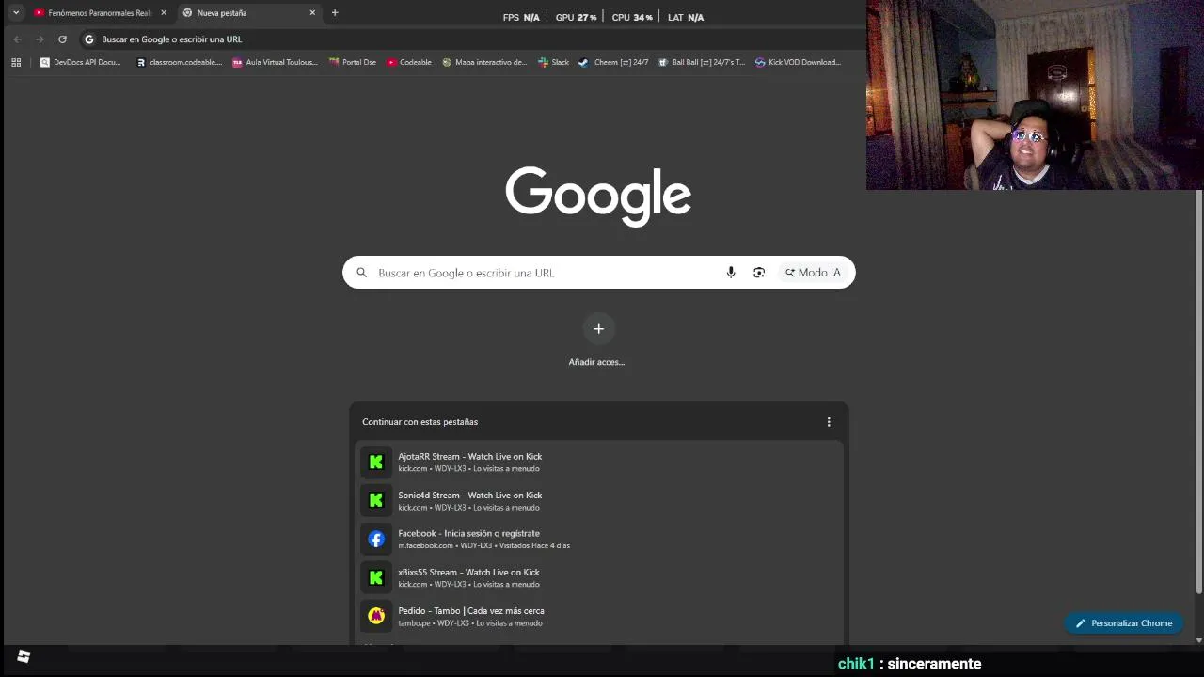Open Google Lens image search
The width and height of the screenshot is (1204, 677).
(x=759, y=273)
